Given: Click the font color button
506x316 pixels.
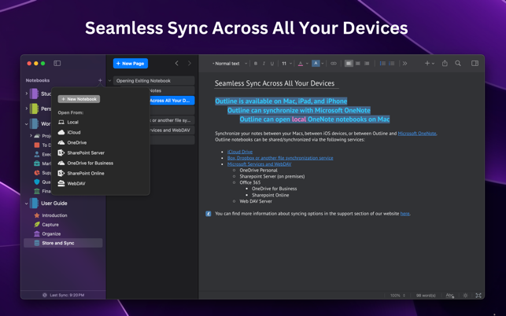Looking at the screenshot, I should tap(301, 64).
